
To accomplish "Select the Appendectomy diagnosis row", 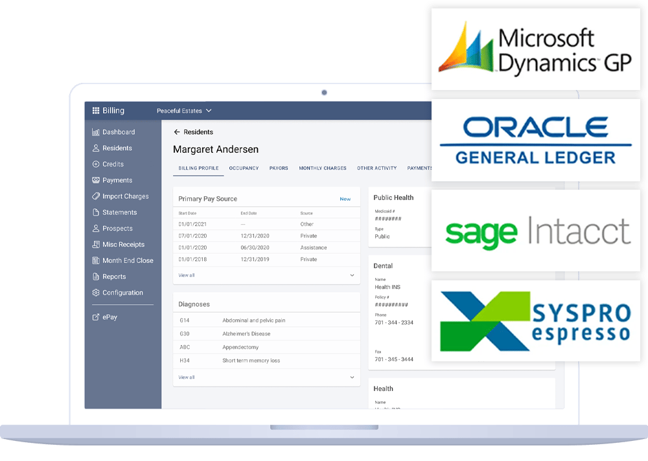I will click(266, 347).
